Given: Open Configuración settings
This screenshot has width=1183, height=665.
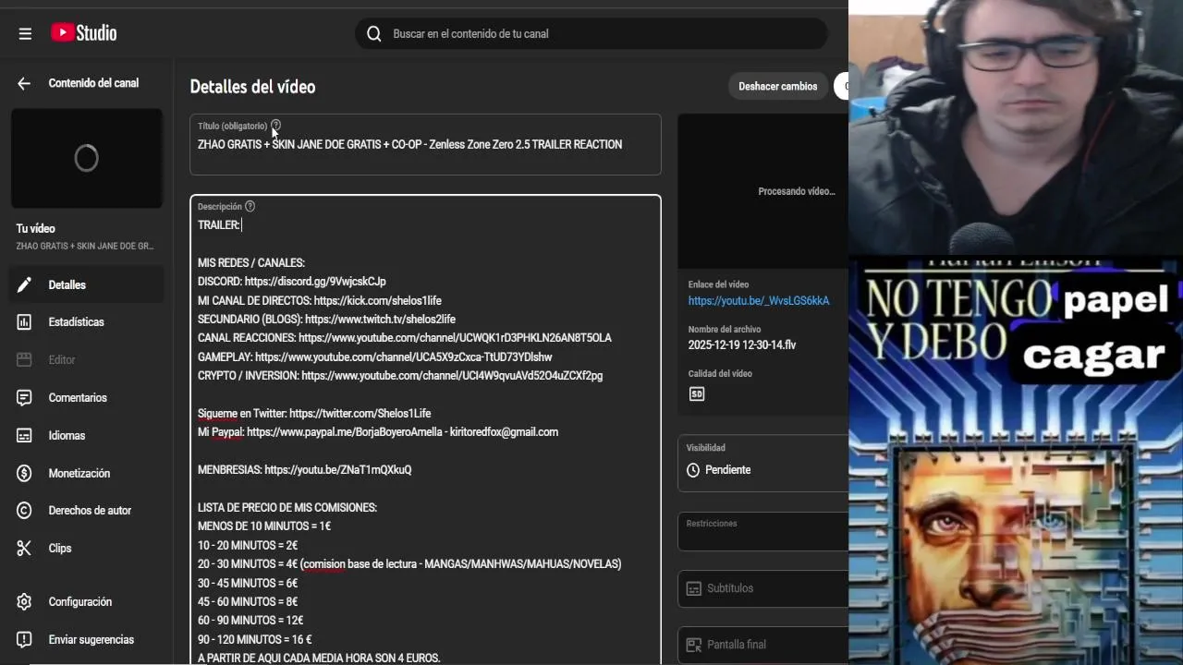Looking at the screenshot, I should 88,601.
